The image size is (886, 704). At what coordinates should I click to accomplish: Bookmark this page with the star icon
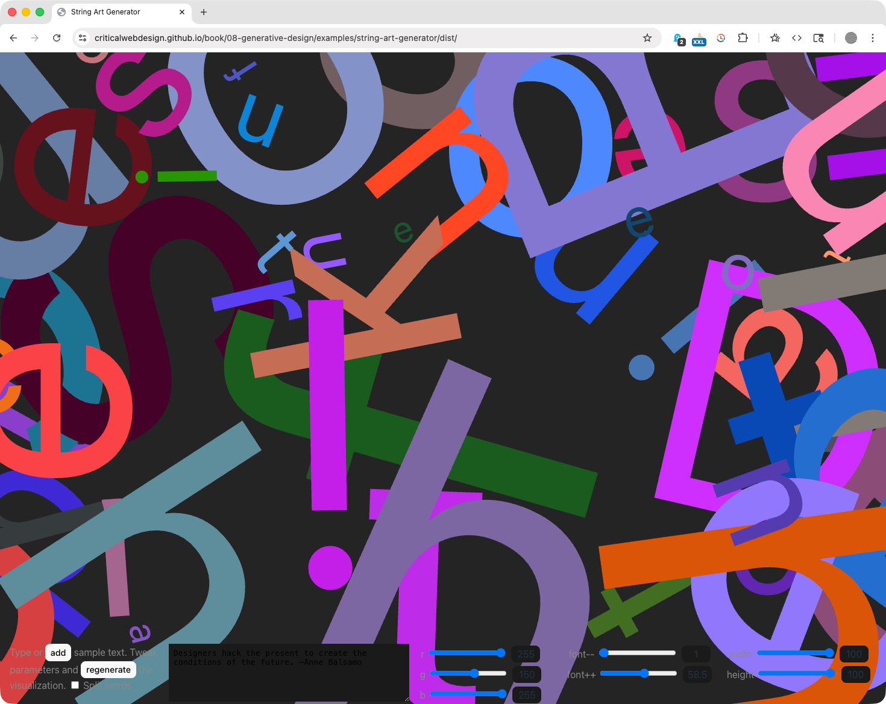click(647, 38)
